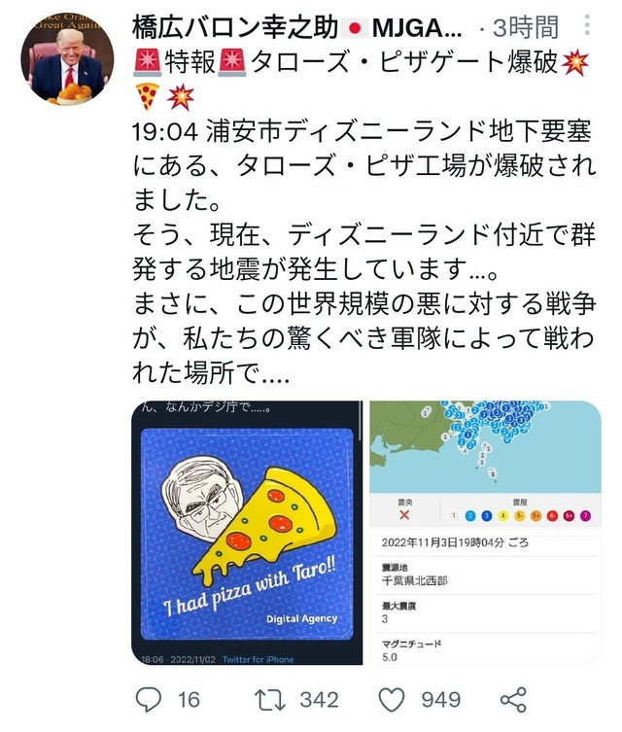Click the purple intensity 7 legend circle
622x732 pixels.
[585, 516]
